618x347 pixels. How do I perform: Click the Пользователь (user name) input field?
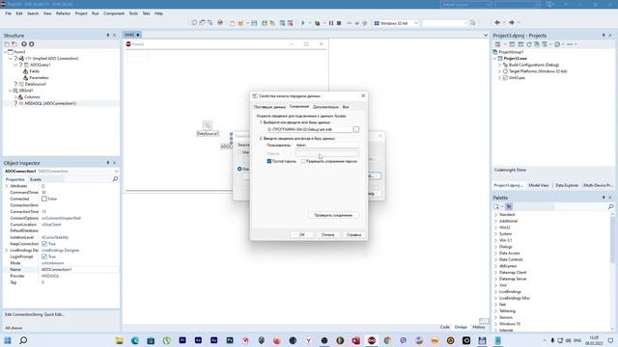(327, 146)
